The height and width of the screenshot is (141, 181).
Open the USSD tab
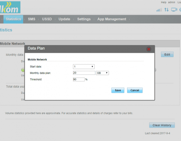click(x=47, y=19)
